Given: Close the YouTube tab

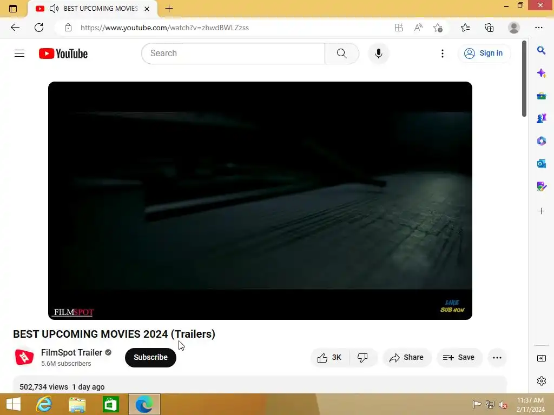Looking at the screenshot, I should click(x=147, y=9).
